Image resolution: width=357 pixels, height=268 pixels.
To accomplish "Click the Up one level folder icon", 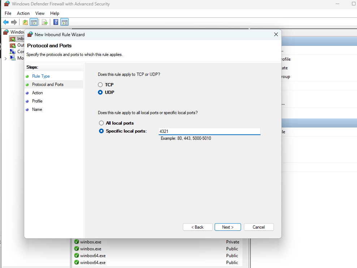I will coord(25,22).
